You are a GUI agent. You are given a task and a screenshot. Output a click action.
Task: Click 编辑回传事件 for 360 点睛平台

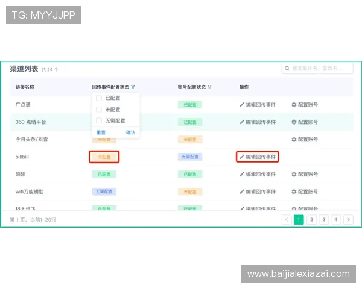click(258, 122)
